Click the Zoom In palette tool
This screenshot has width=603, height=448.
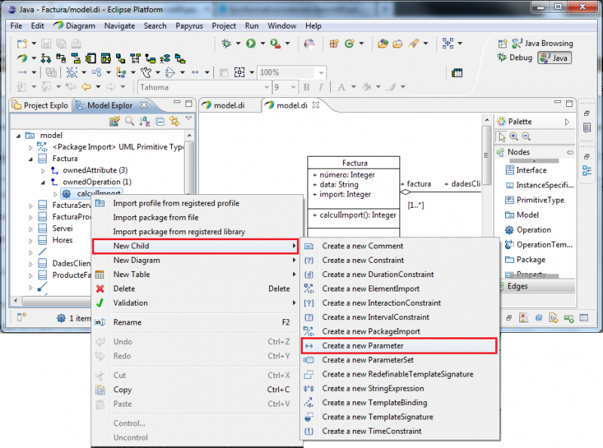[x=514, y=136]
